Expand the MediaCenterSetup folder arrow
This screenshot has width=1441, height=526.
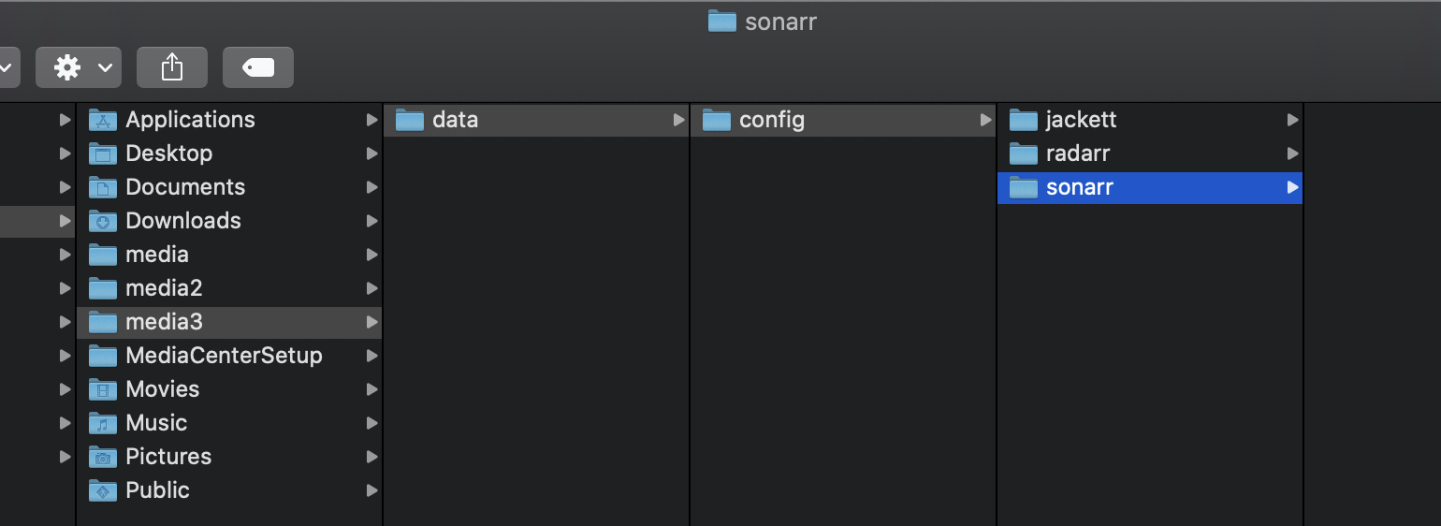pos(371,356)
